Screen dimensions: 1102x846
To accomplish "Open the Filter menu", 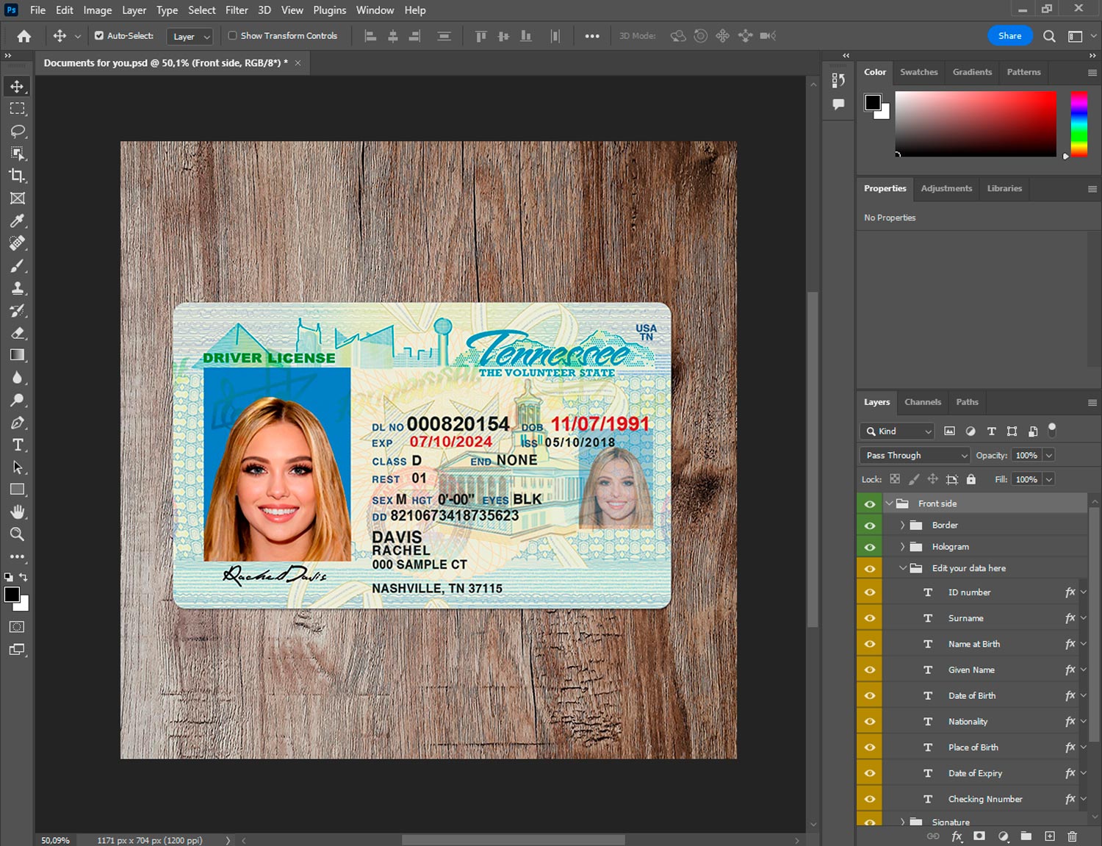I will [x=236, y=10].
